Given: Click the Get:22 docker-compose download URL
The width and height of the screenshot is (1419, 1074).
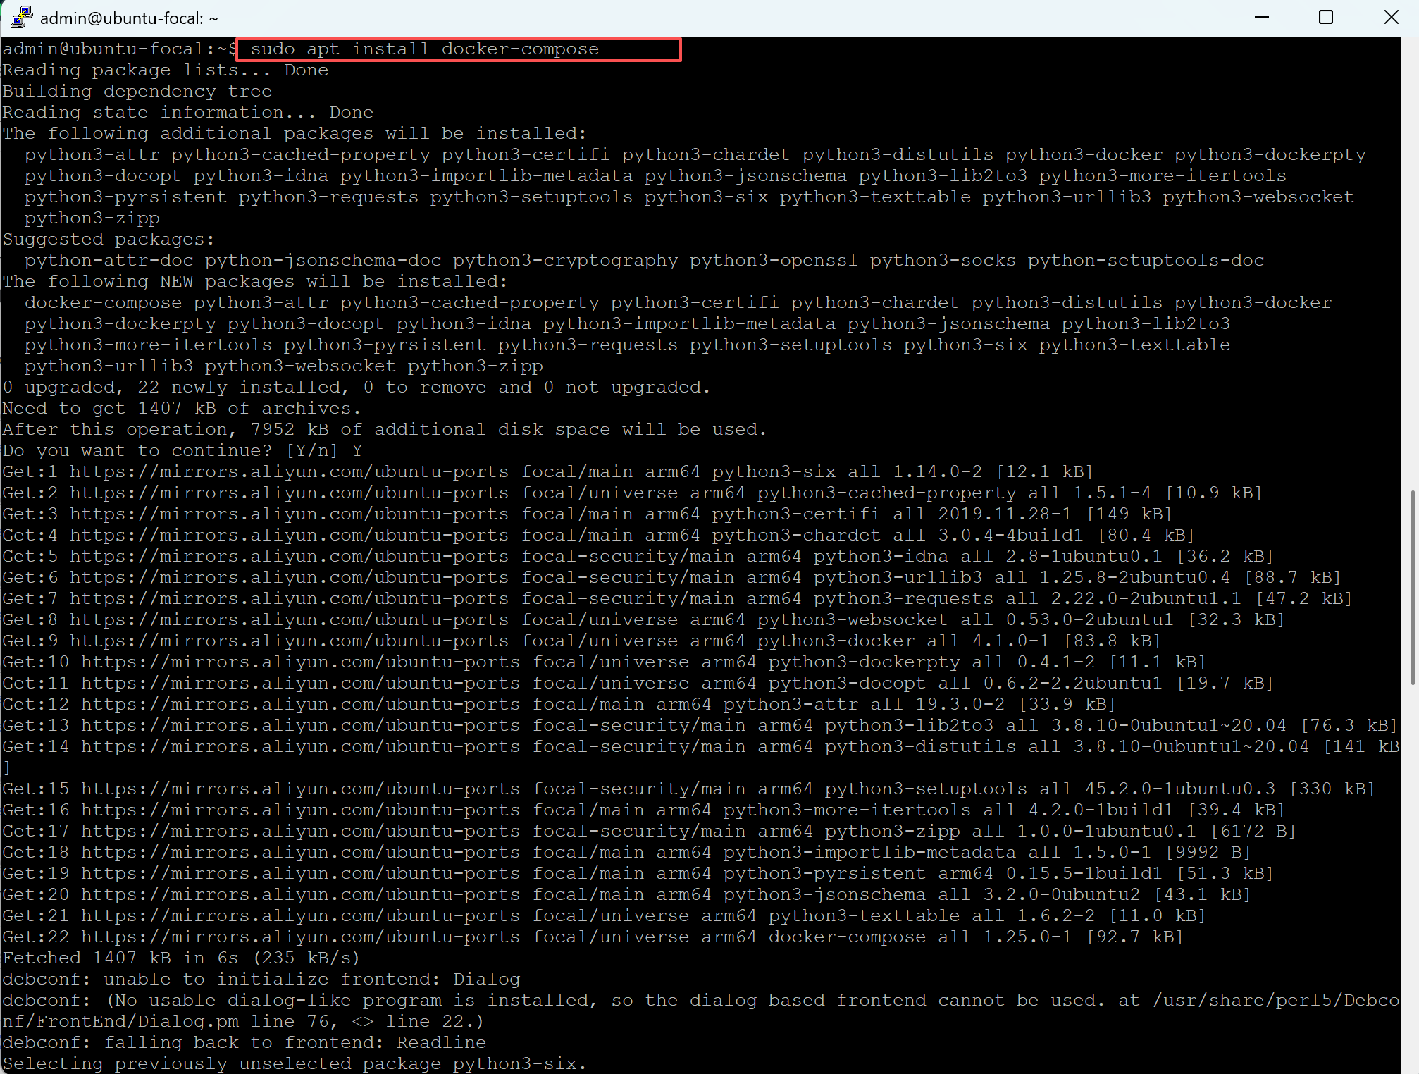Looking at the screenshot, I should [300, 937].
